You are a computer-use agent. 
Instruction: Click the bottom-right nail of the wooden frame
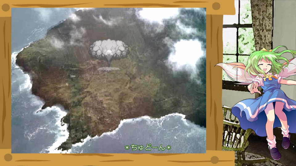tap(215, 160)
